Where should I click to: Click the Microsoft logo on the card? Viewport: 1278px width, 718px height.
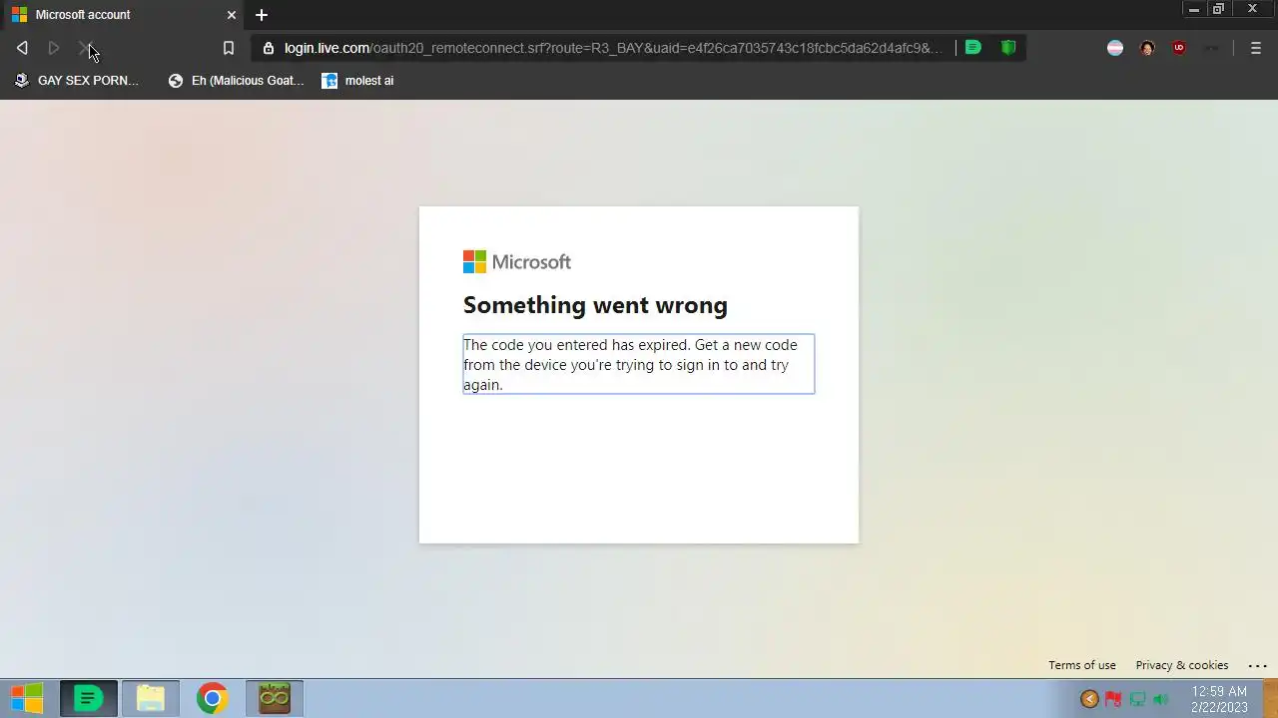click(517, 261)
